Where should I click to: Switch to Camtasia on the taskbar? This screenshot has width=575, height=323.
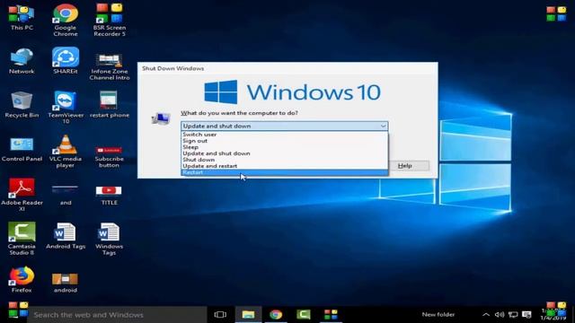click(x=304, y=314)
